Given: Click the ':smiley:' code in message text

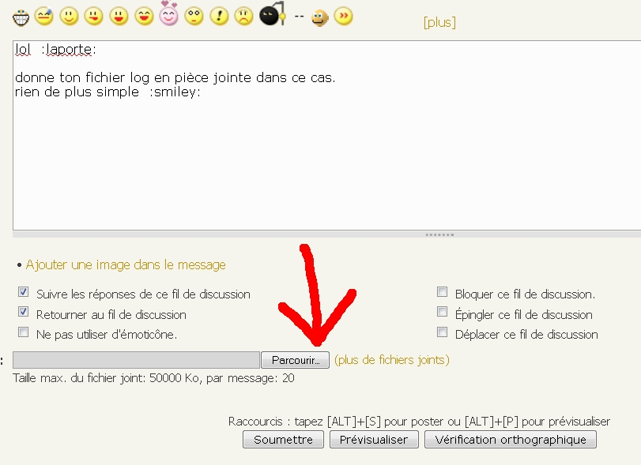Looking at the screenshot, I should point(175,92).
